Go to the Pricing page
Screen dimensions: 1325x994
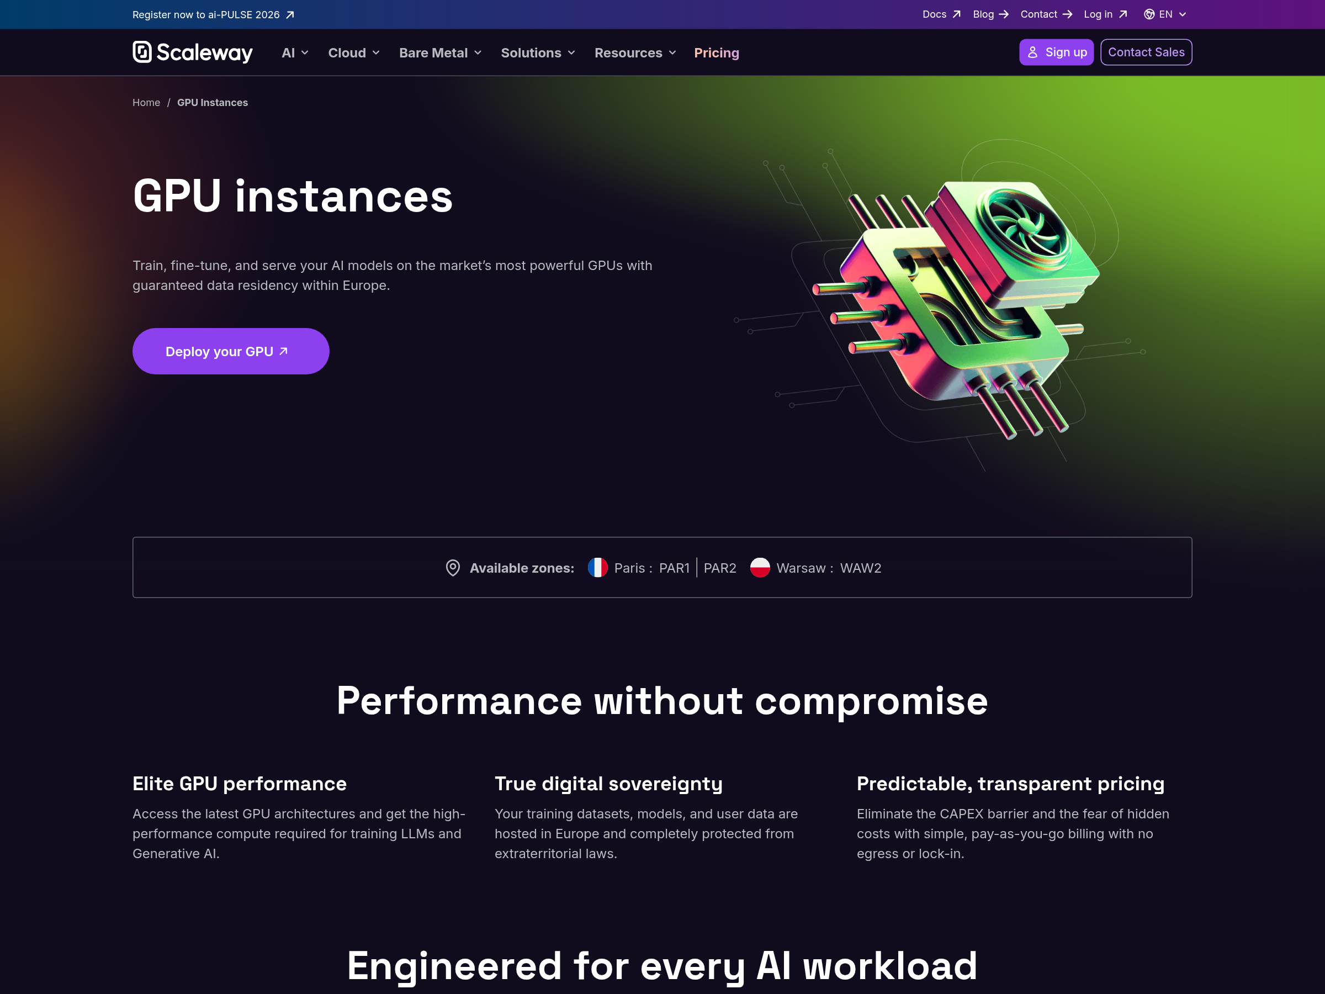(x=717, y=52)
